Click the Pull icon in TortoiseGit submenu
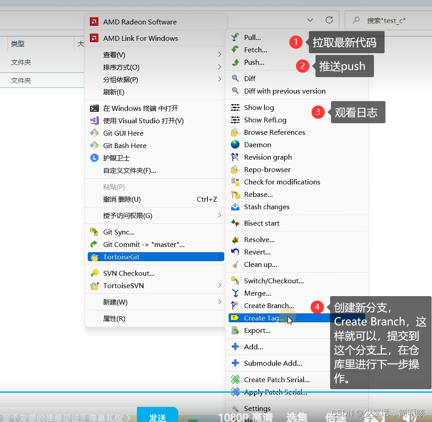The width and height of the screenshot is (432, 422). pos(235,37)
